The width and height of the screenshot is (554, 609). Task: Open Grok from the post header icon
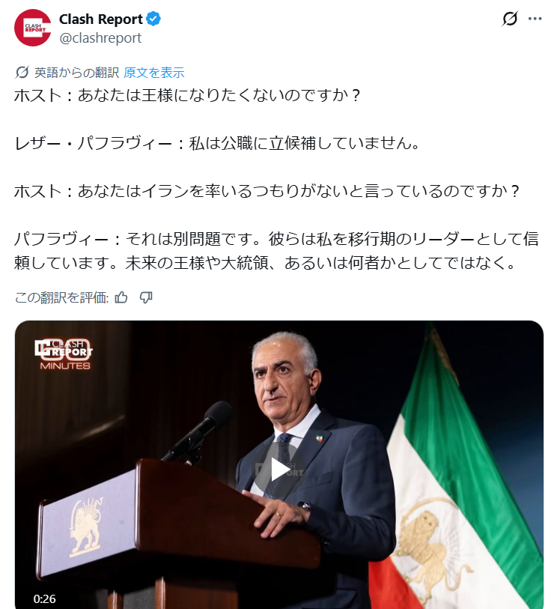click(x=510, y=18)
